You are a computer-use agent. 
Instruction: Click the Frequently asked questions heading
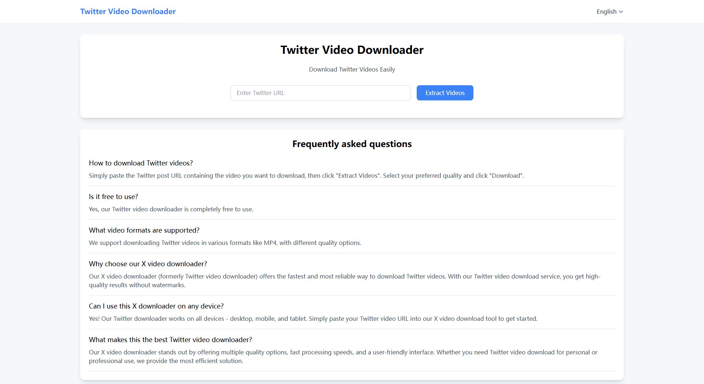352,144
